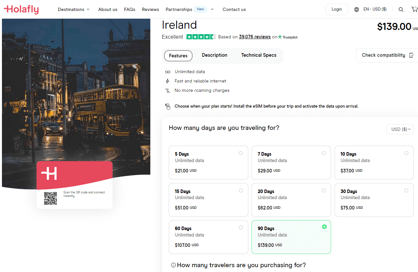Click the Check compatibility button
418x272 pixels.
(387, 55)
